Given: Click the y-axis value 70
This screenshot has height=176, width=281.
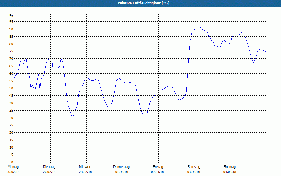Looking at the screenshot, I should pyautogui.click(x=11, y=59).
